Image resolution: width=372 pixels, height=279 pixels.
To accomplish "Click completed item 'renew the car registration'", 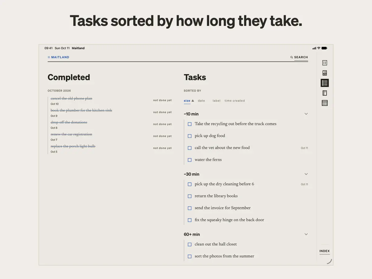I will (x=71, y=134).
